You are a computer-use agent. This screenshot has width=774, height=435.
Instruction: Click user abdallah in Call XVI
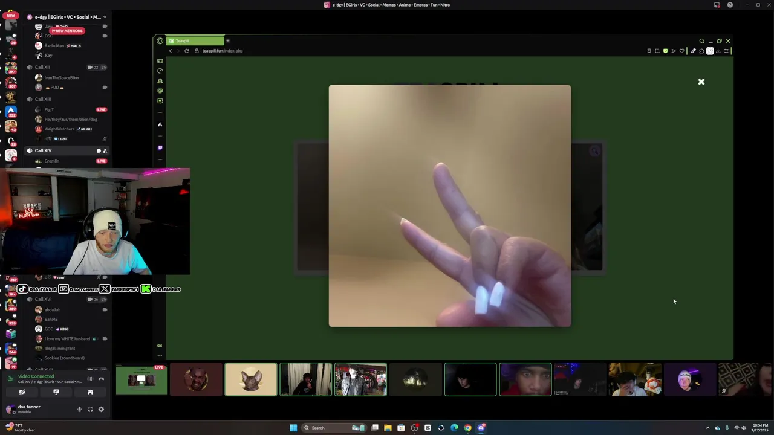pos(53,309)
